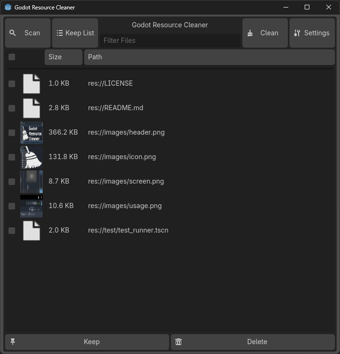Click the Clean broom icon

pos(250,33)
